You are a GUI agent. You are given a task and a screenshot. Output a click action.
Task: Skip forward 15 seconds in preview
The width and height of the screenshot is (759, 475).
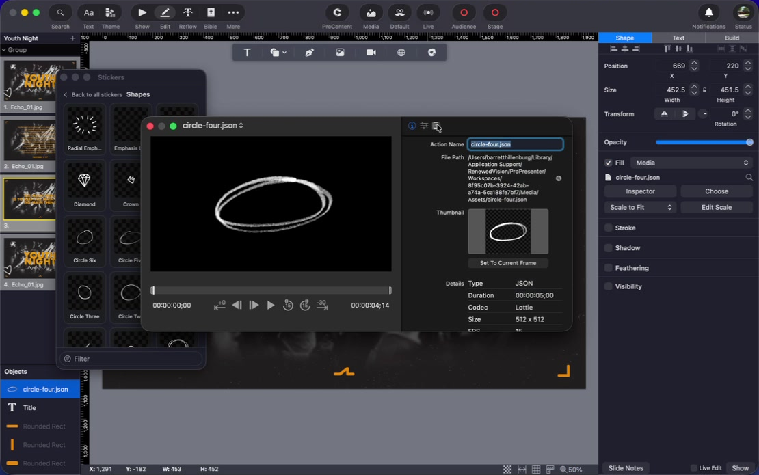(305, 306)
